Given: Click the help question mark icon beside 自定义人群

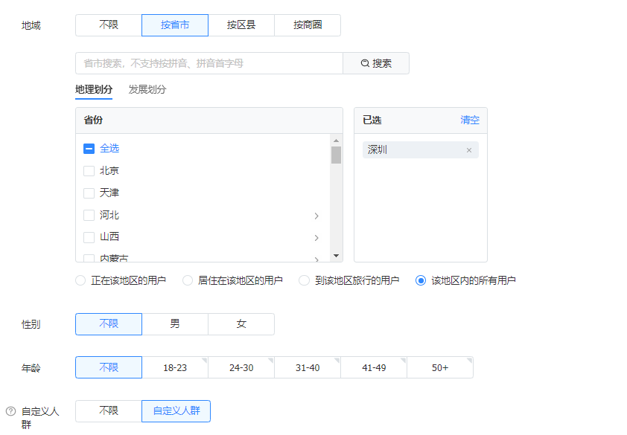Looking at the screenshot, I should click(10, 411).
